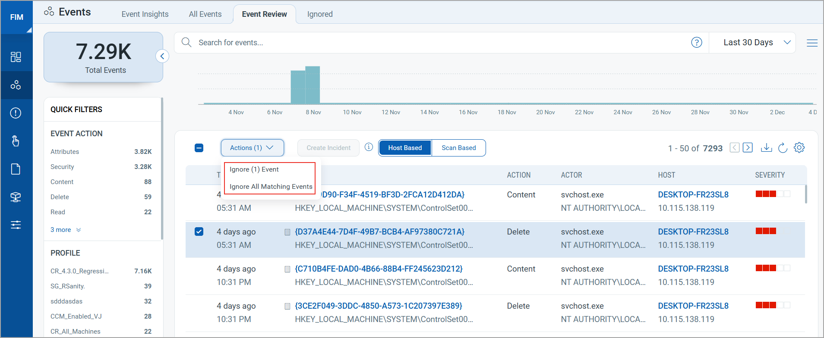Open details icon for D37A4E44 event
Viewport: 824px width, 338px height.
pos(287,232)
